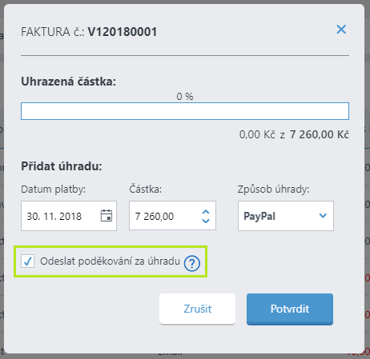Click the Uhrazená částka progress bar
The image size is (370, 359).
click(x=185, y=111)
